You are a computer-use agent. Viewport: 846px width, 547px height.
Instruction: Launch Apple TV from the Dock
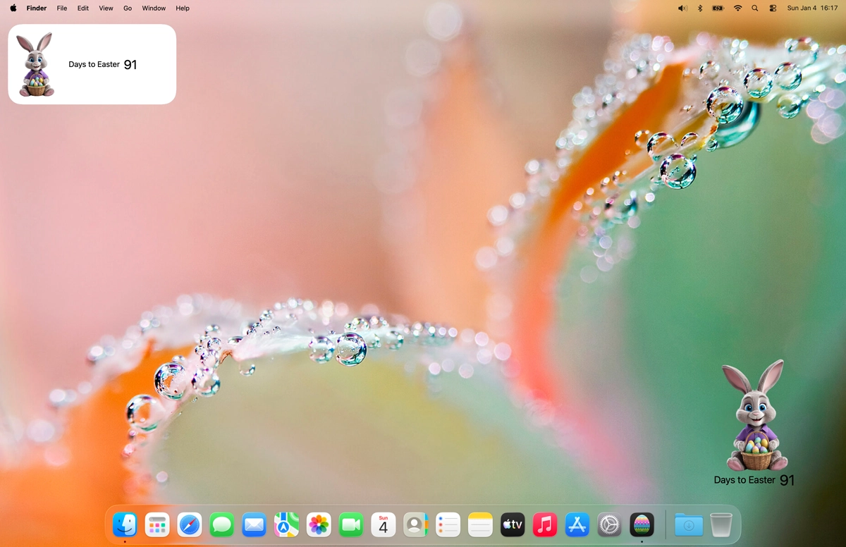point(513,524)
